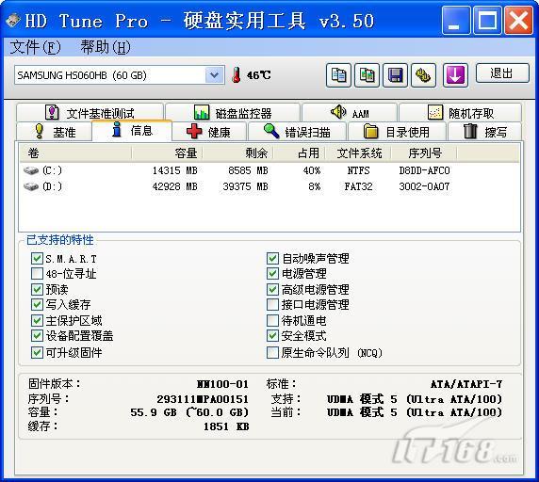
Task: Open the 帮助(H) menu
Action: pyautogui.click(x=106, y=47)
